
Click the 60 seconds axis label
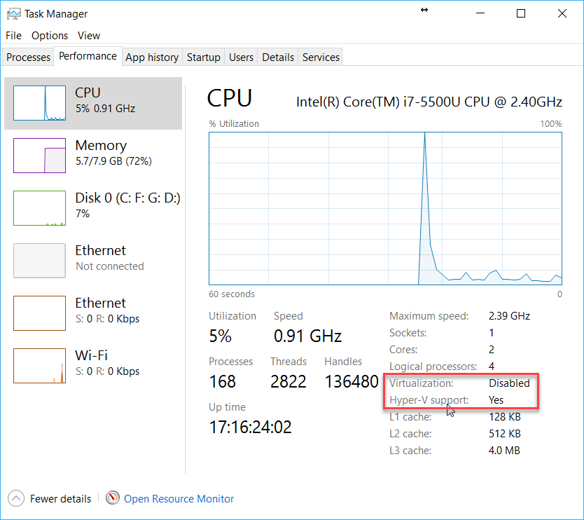pyautogui.click(x=232, y=294)
